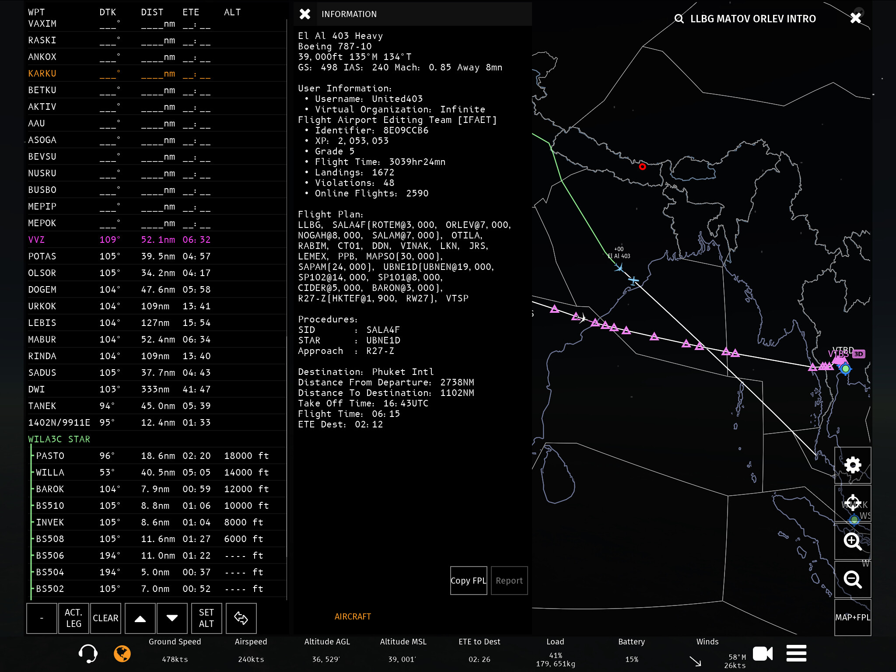Image resolution: width=896 pixels, height=672 pixels.
Task: Zoom in on the map
Action: point(852,541)
